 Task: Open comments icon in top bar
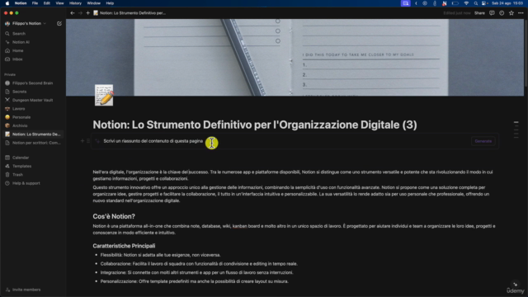coord(492,13)
